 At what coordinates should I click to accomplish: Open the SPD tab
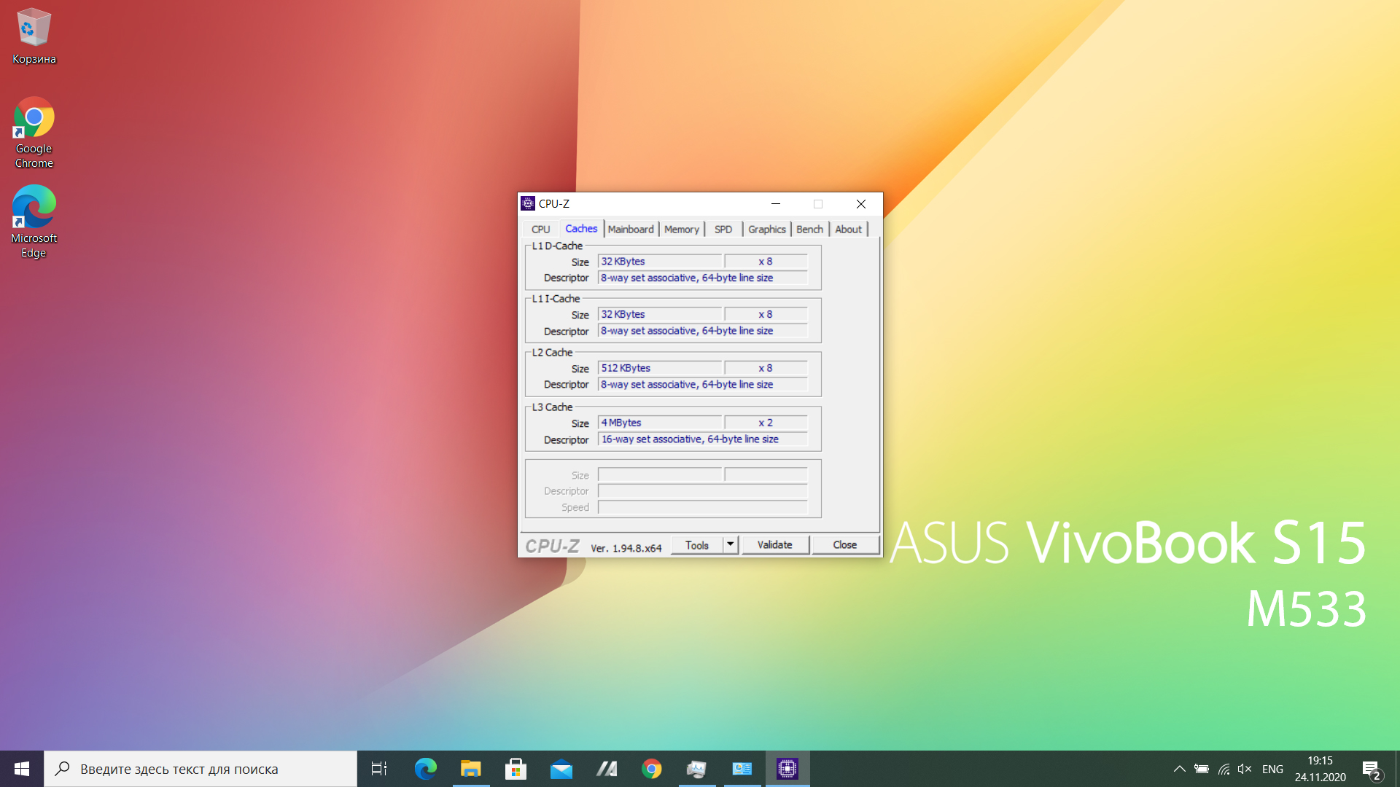[723, 229]
